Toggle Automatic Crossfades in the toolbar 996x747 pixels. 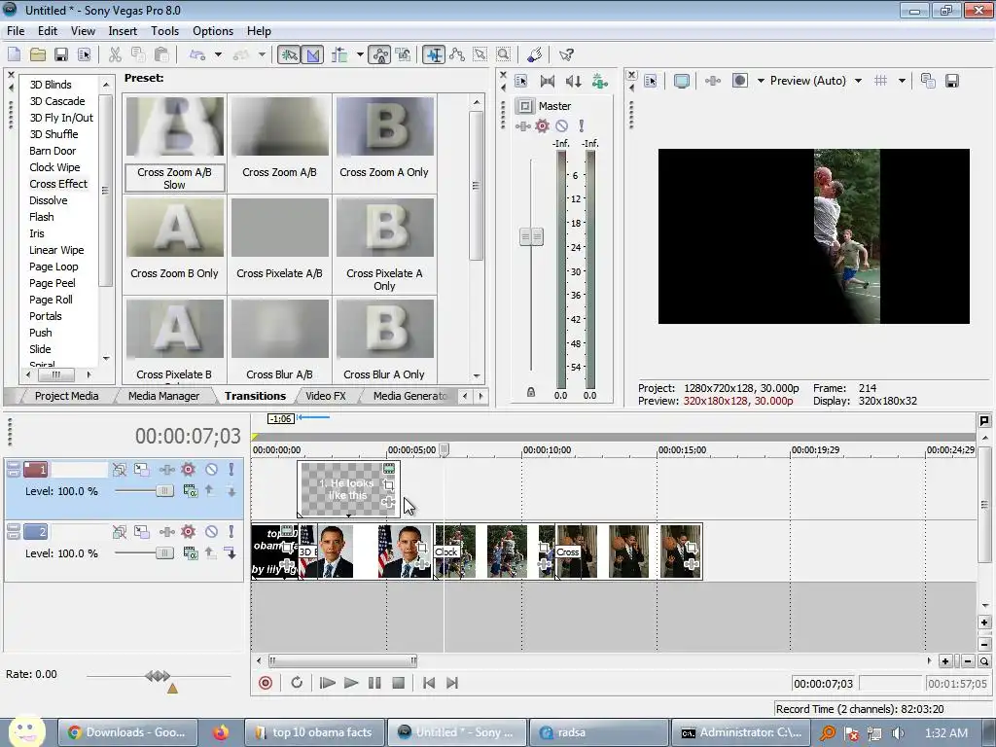[313, 54]
